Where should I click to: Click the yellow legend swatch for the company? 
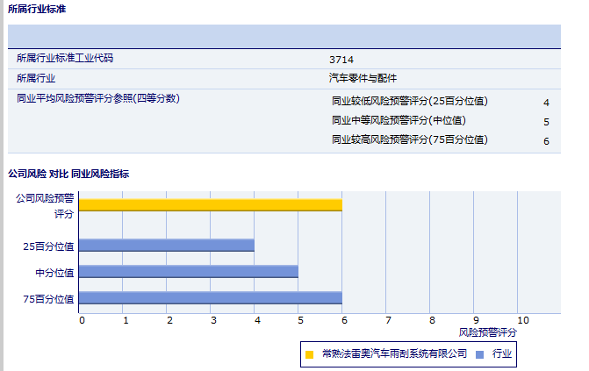pyautogui.click(x=310, y=354)
